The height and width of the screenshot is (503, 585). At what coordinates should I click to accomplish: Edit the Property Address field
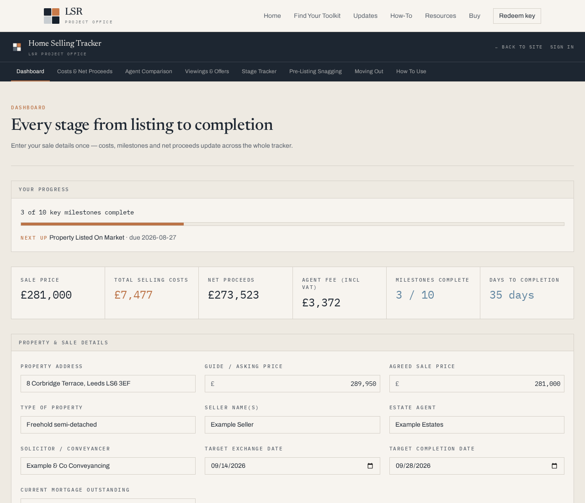tap(108, 384)
